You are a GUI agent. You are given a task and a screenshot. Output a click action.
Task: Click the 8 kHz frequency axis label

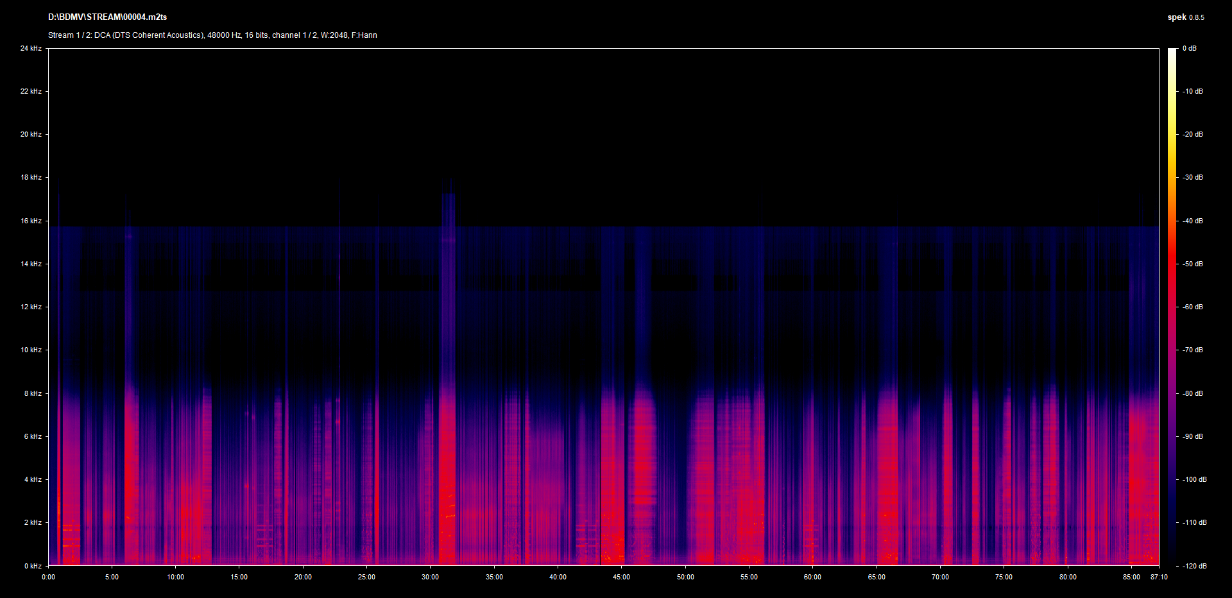[x=33, y=393]
